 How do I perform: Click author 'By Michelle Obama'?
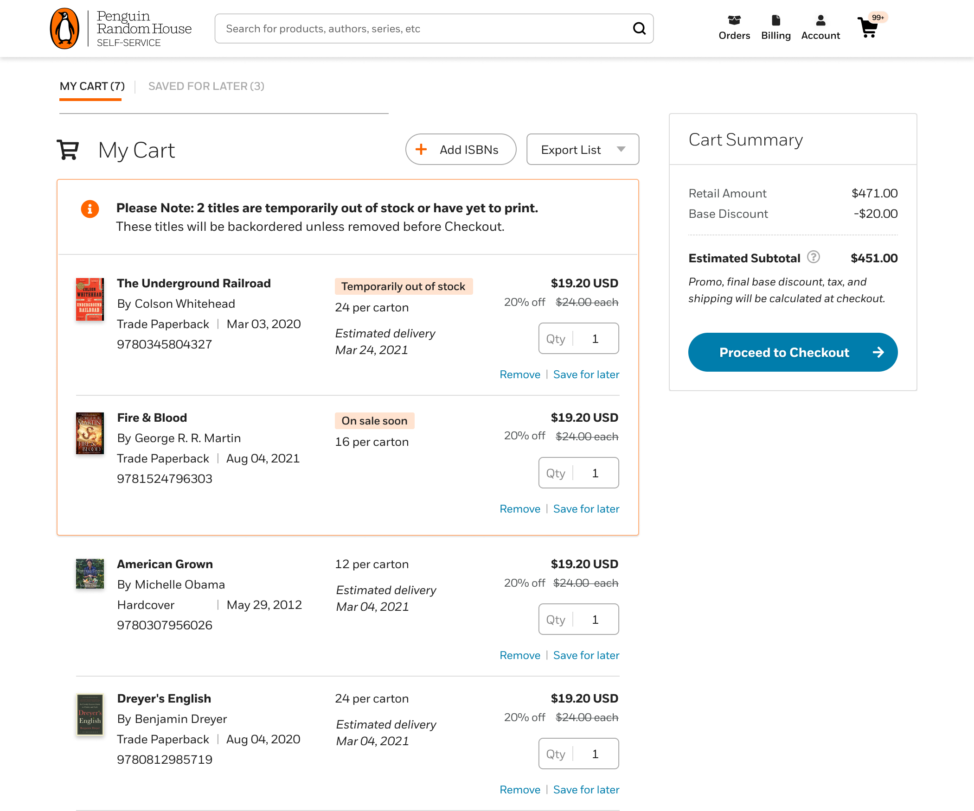pyautogui.click(x=171, y=584)
